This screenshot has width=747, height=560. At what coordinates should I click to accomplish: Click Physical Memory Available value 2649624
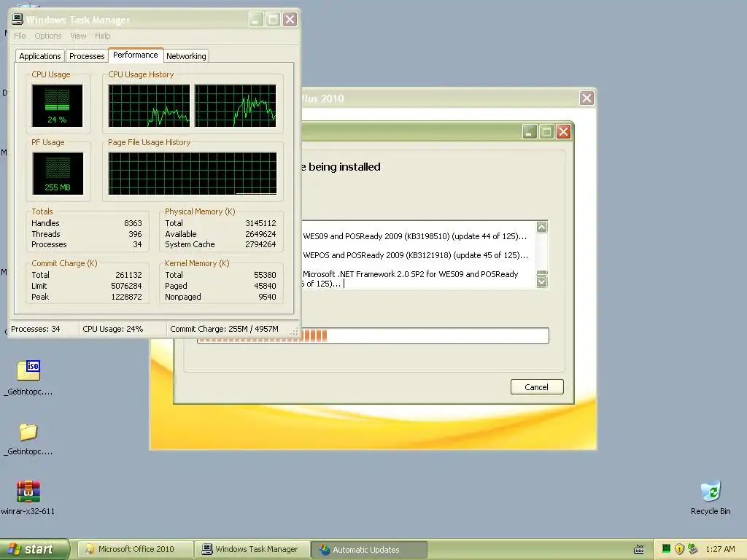coord(260,234)
